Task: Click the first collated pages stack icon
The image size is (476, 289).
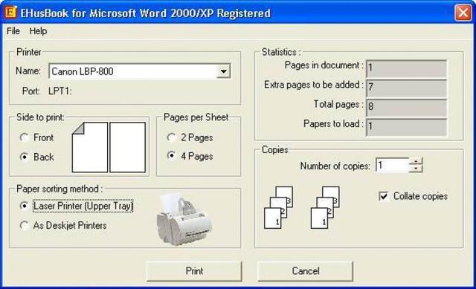Action: (278, 208)
